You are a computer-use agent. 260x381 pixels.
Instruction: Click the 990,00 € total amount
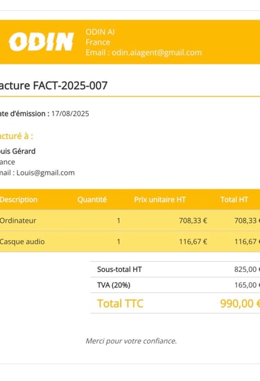tap(240, 303)
